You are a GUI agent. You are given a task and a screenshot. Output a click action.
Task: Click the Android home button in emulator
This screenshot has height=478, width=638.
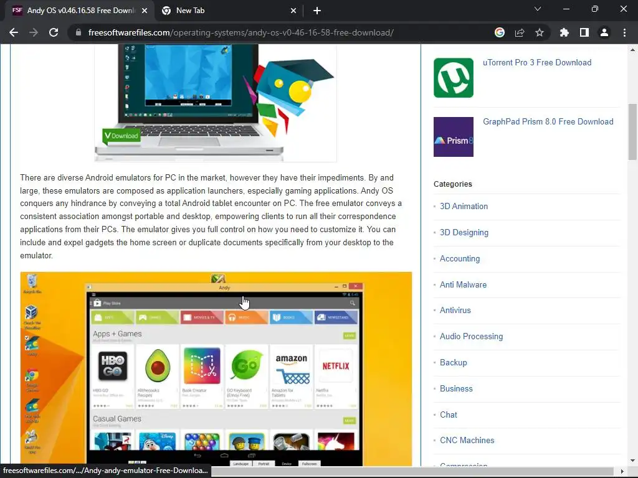pyautogui.click(x=224, y=455)
